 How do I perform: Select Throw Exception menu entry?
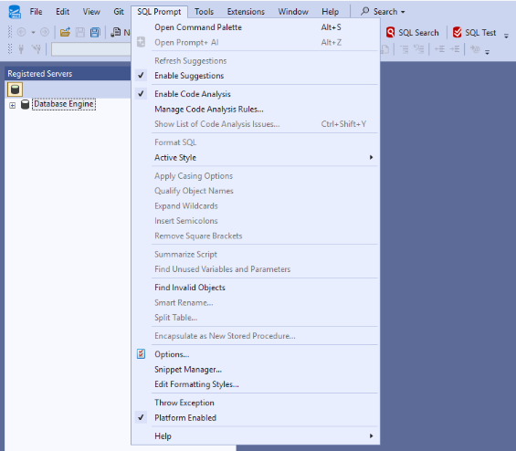point(255,403)
